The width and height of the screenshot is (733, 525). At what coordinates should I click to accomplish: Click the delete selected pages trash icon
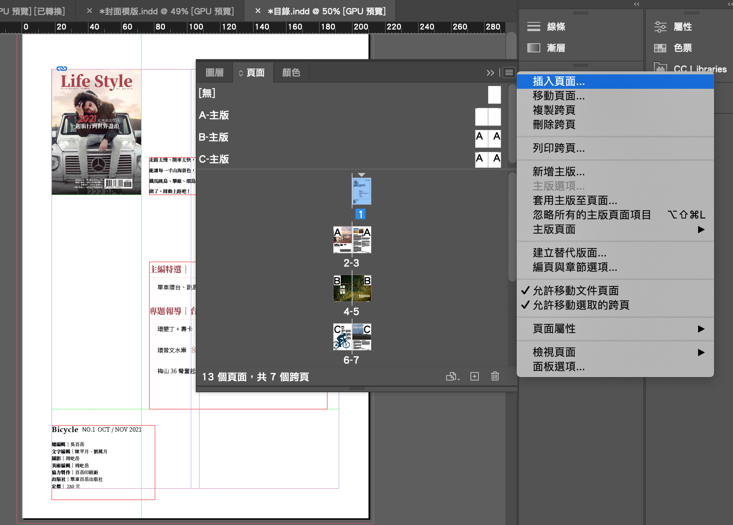495,376
